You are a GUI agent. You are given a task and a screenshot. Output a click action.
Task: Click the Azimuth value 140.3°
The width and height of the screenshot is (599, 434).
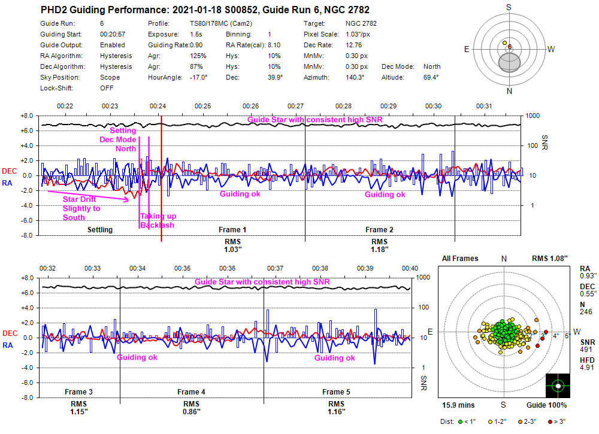(355, 77)
